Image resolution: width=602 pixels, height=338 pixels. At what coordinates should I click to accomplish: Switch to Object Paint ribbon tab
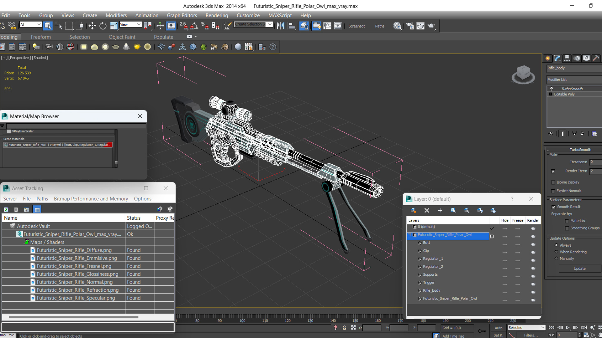coord(122,37)
